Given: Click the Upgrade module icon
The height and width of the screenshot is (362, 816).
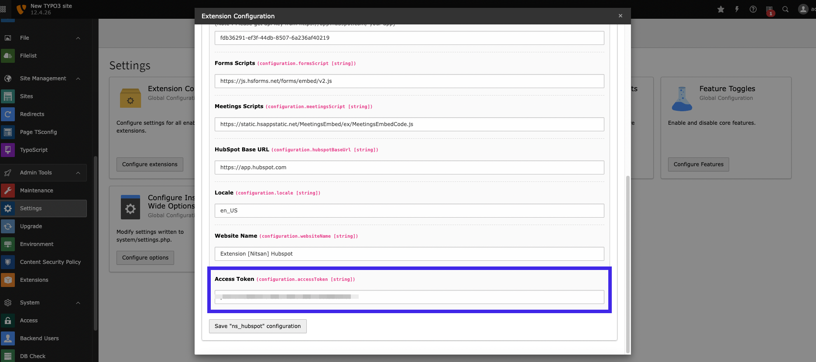Looking at the screenshot, I should click(8, 226).
